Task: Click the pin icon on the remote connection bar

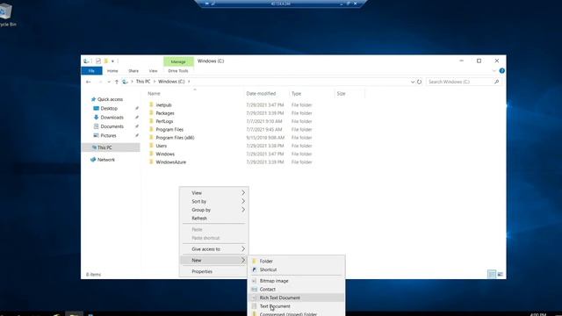Action: [x=207, y=4]
